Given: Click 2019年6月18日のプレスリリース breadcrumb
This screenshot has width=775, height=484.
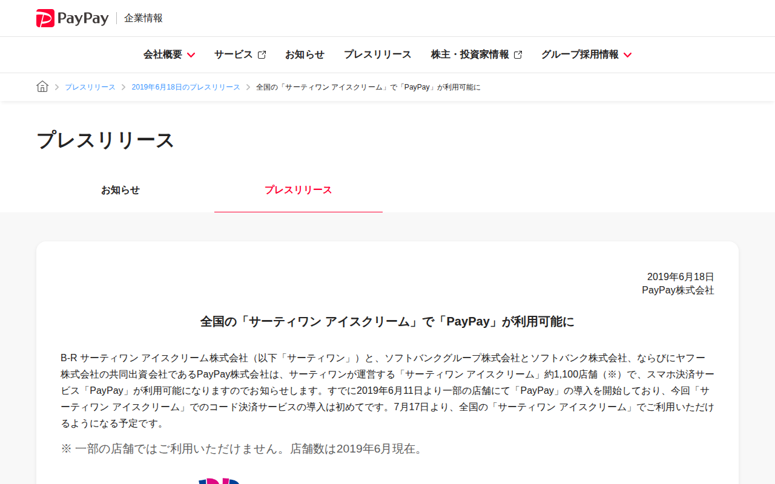Looking at the screenshot, I should pos(186,87).
